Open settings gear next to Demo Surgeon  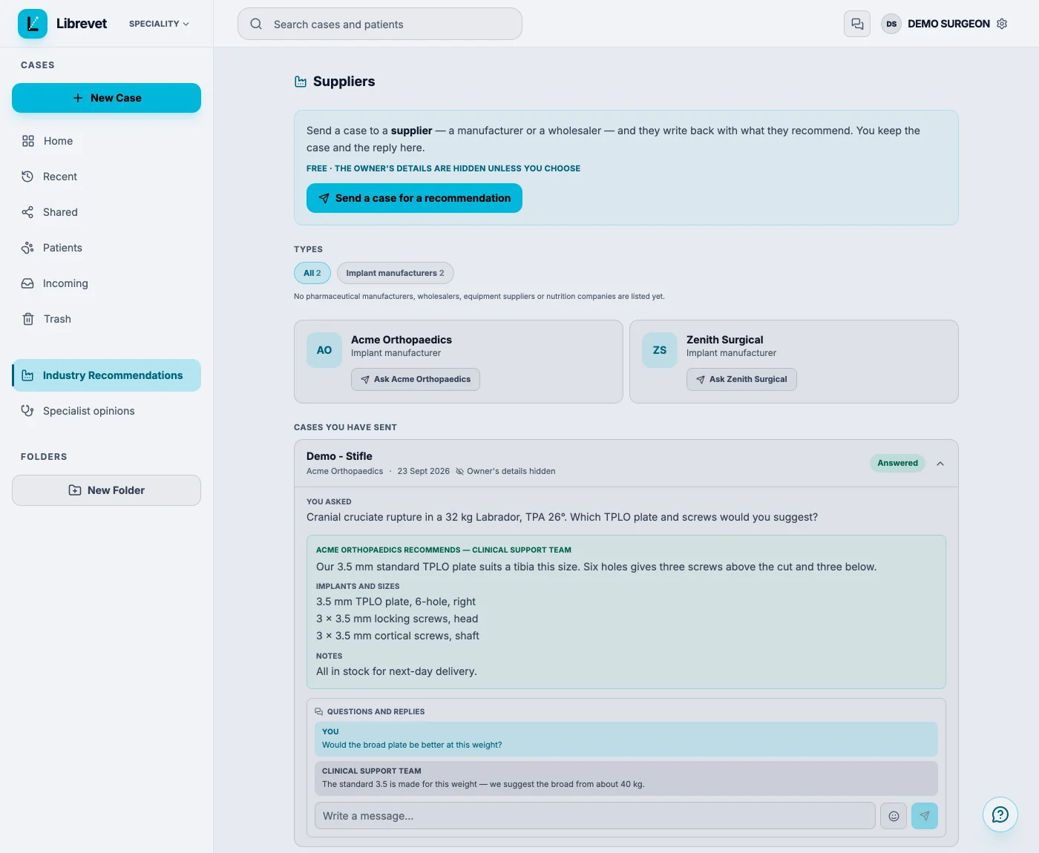(x=1002, y=24)
